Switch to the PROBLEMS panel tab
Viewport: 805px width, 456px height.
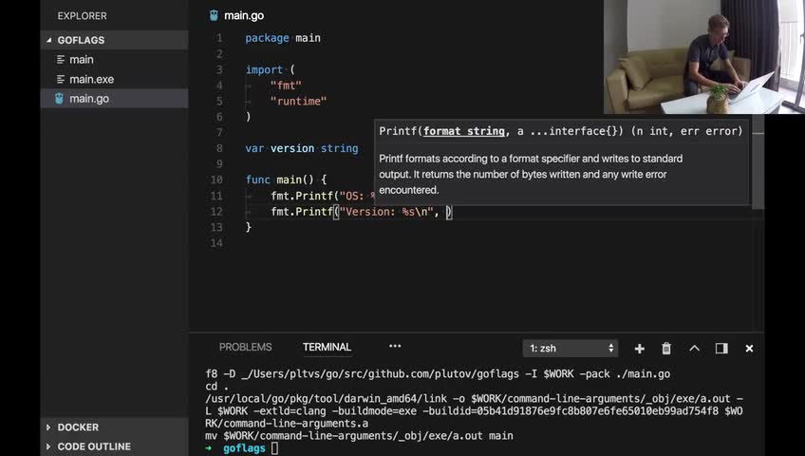point(246,347)
